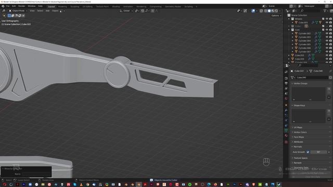Expand the Vertex Colors panel
This screenshot has width=333, height=187.
pyautogui.click(x=300, y=132)
